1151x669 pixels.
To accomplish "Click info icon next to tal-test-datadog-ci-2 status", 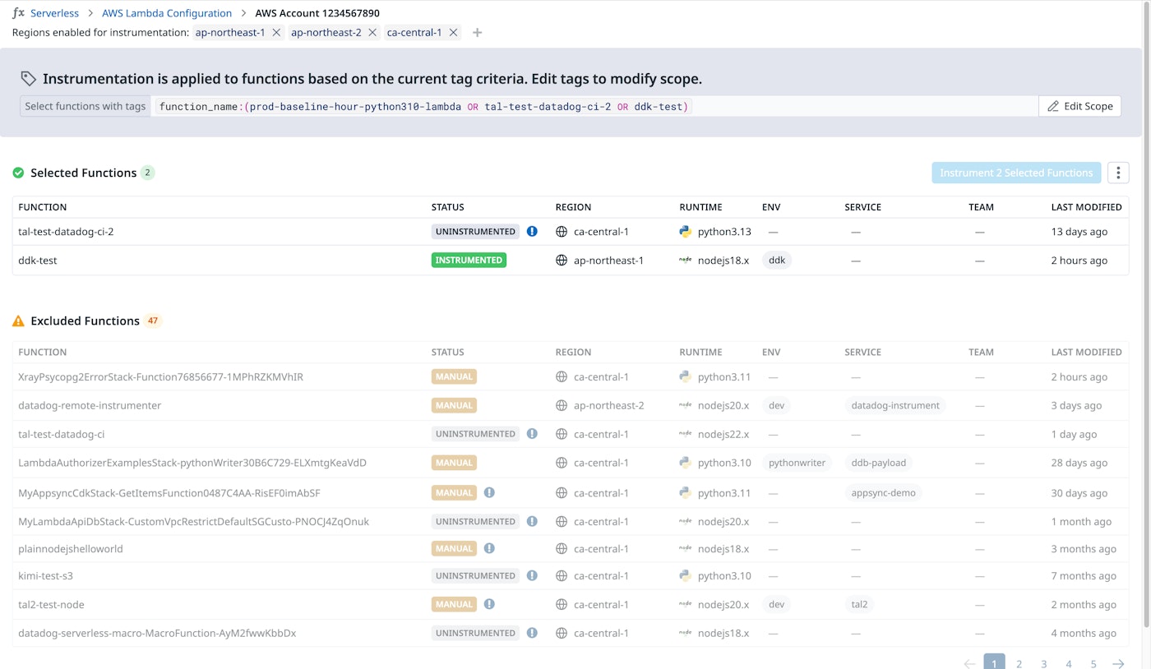I will [532, 232].
